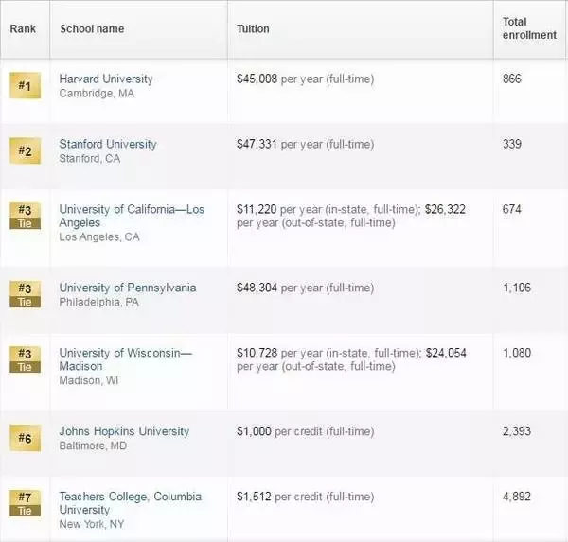568x542 pixels.
Task: Sort by the School name column header
Action: point(92,29)
